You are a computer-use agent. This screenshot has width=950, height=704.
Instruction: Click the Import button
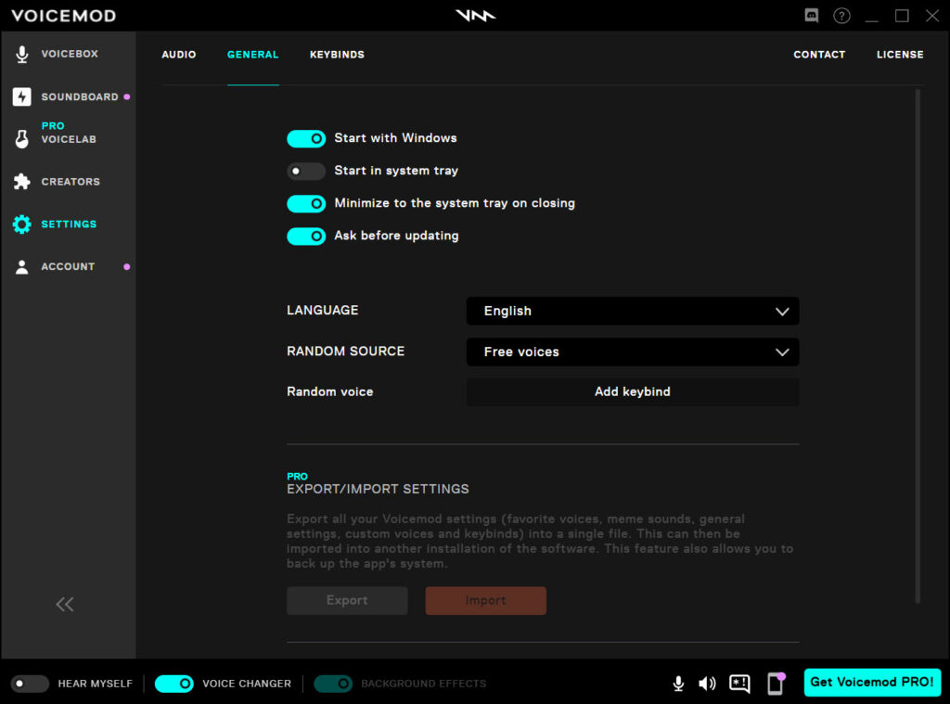(485, 600)
